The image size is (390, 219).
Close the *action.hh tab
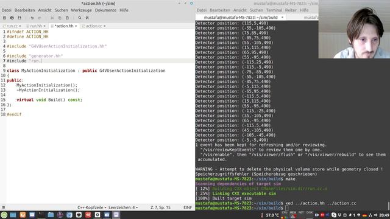click(76, 26)
